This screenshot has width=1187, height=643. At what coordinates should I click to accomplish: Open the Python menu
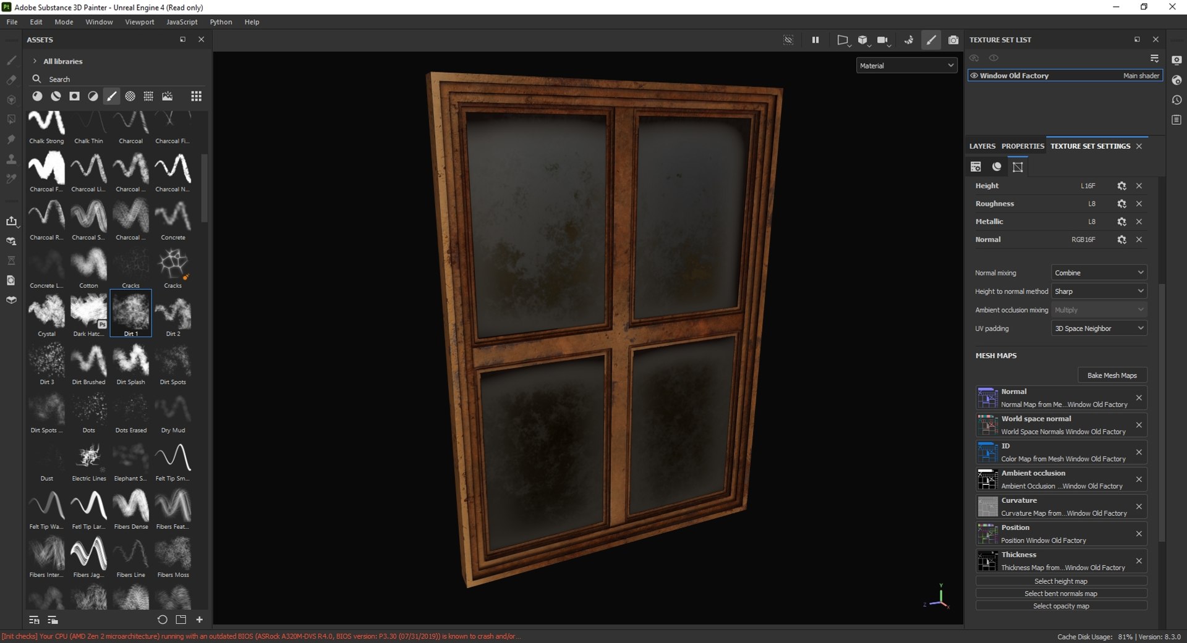221,22
